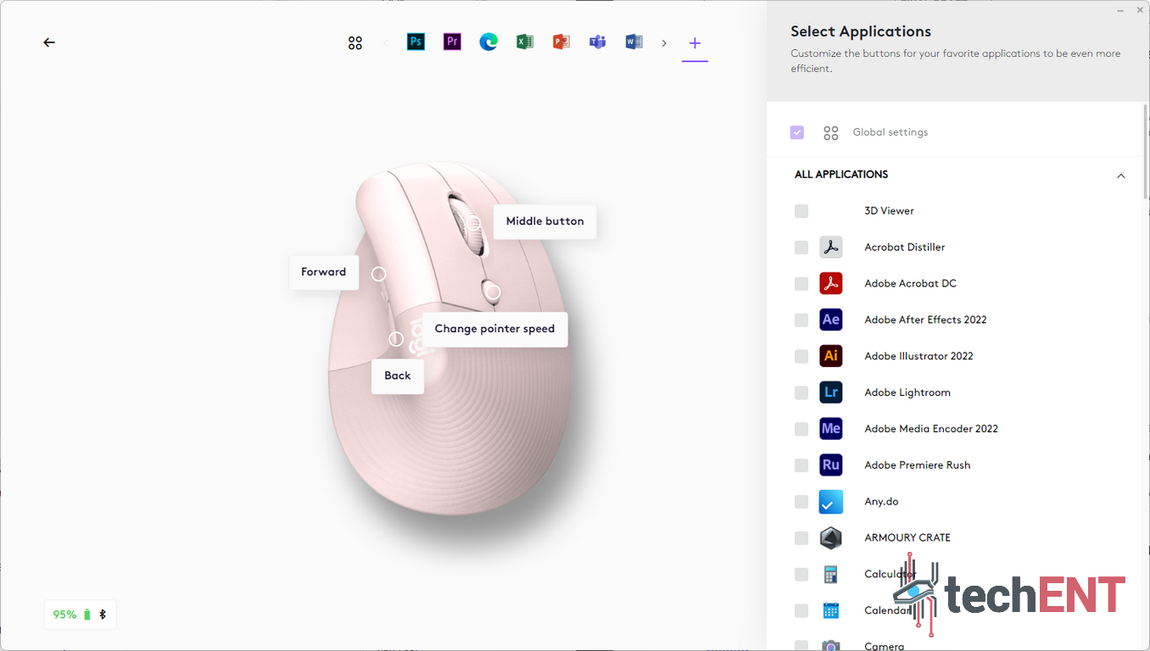Open the PowerPoint profile icon

click(x=561, y=42)
